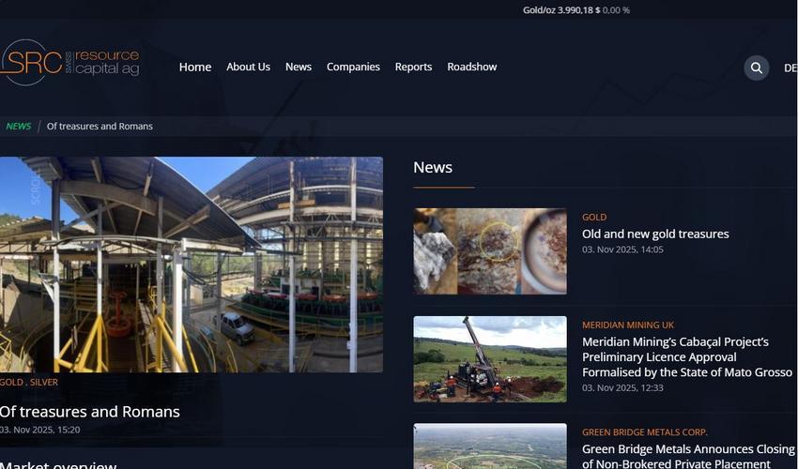Open the About Us menu item
This screenshot has width=798, height=469.
coord(249,67)
